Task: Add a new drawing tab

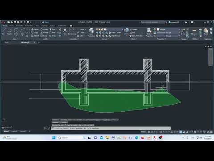Action: pos(39,42)
